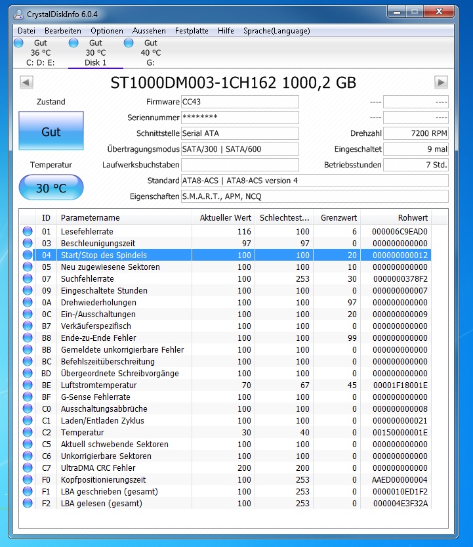Click status orb in Start/Stop des Spindels row
This screenshot has width=473, height=547.
(x=28, y=255)
